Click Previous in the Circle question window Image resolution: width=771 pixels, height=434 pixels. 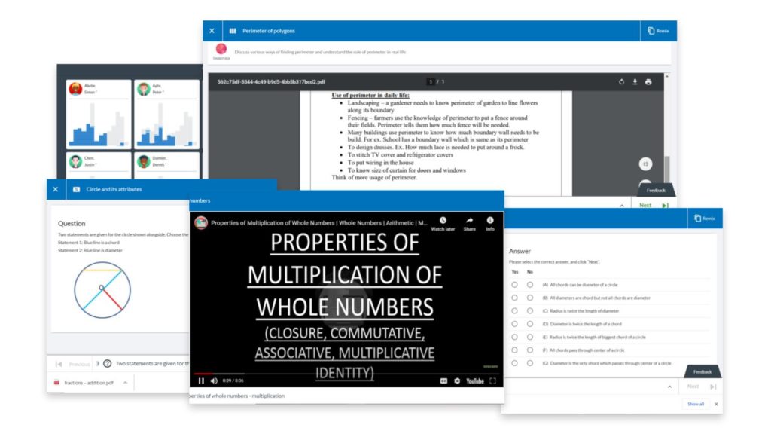[x=79, y=364]
